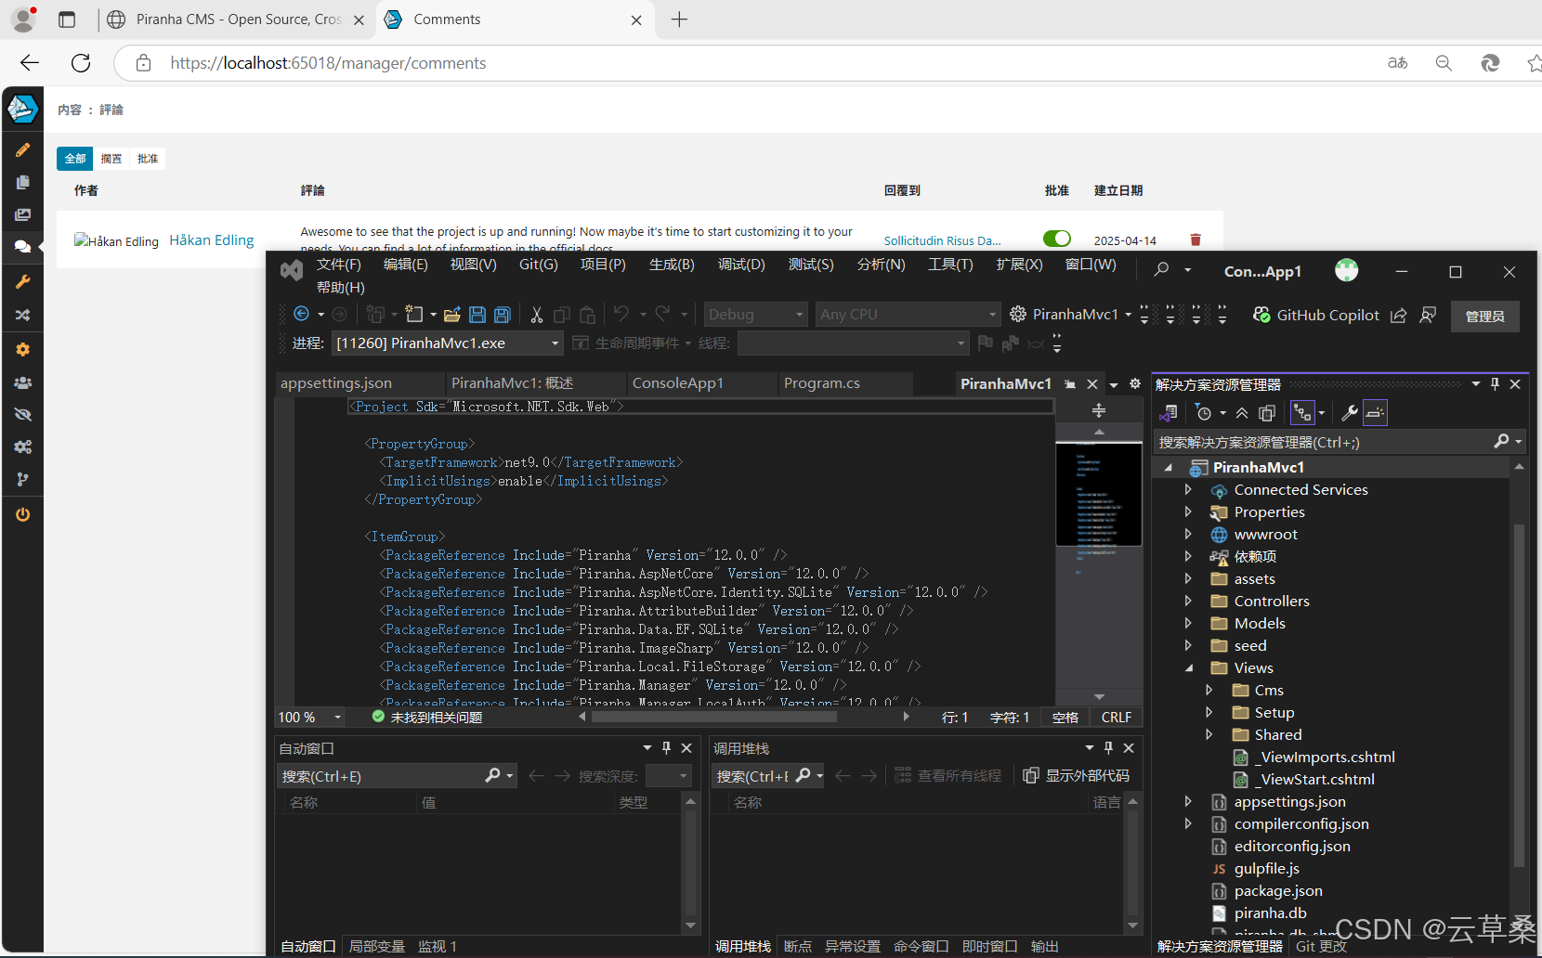1542x958 pixels.
Task: Click the editor settings gear beside tabs
Action: (1135, 383)
